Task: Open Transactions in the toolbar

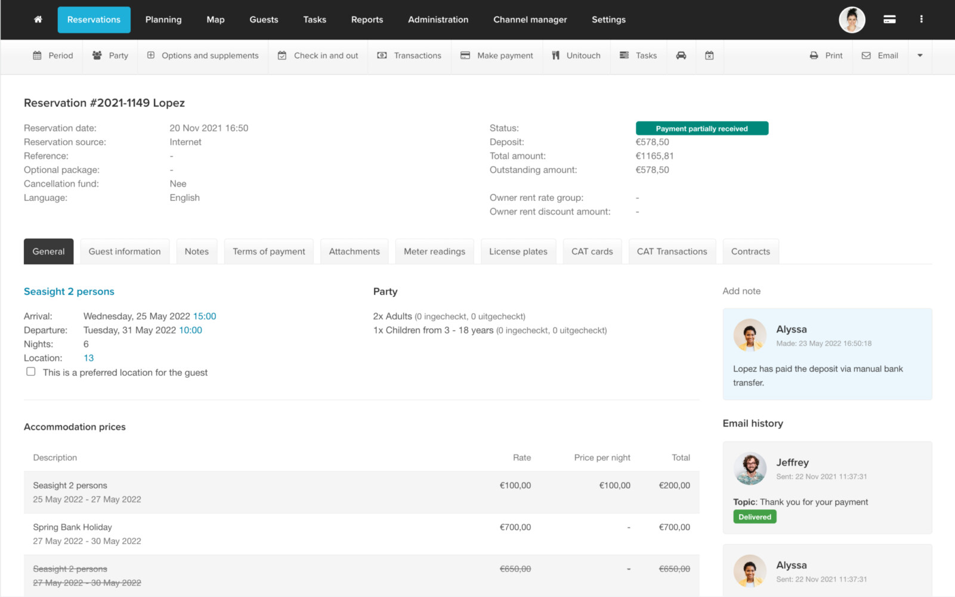Action: pyautogui.click(x=409, y=55)
